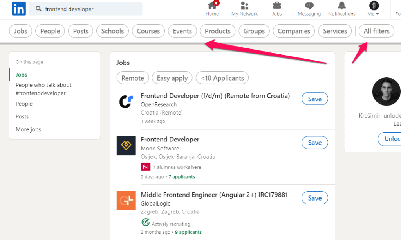401x240 pixels.
Task: Go to My Network in top navigation
Action: click(244, 9)
